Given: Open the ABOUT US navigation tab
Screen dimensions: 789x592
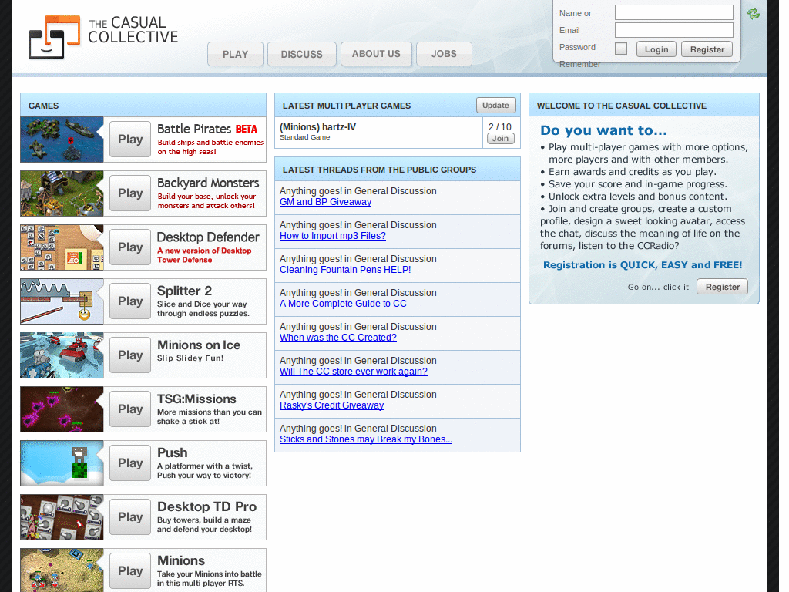Looking at the screenshot, I should [376, 54].
